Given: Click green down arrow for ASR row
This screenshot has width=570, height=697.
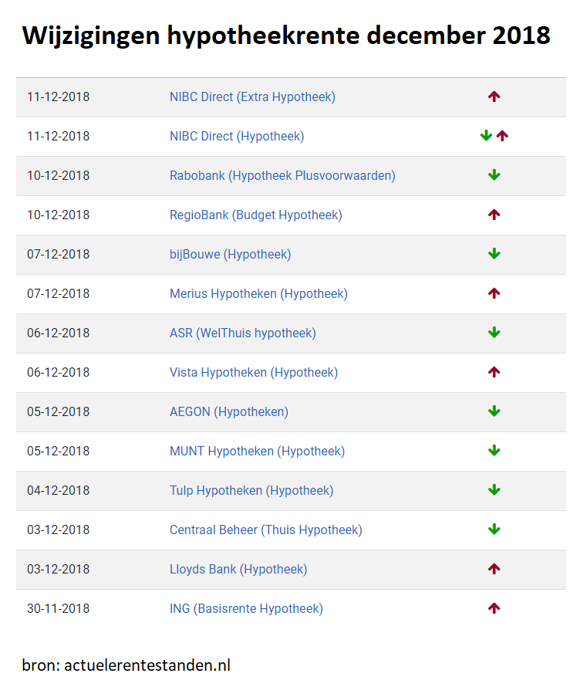Looking at the screenshot, I should 494,333.
